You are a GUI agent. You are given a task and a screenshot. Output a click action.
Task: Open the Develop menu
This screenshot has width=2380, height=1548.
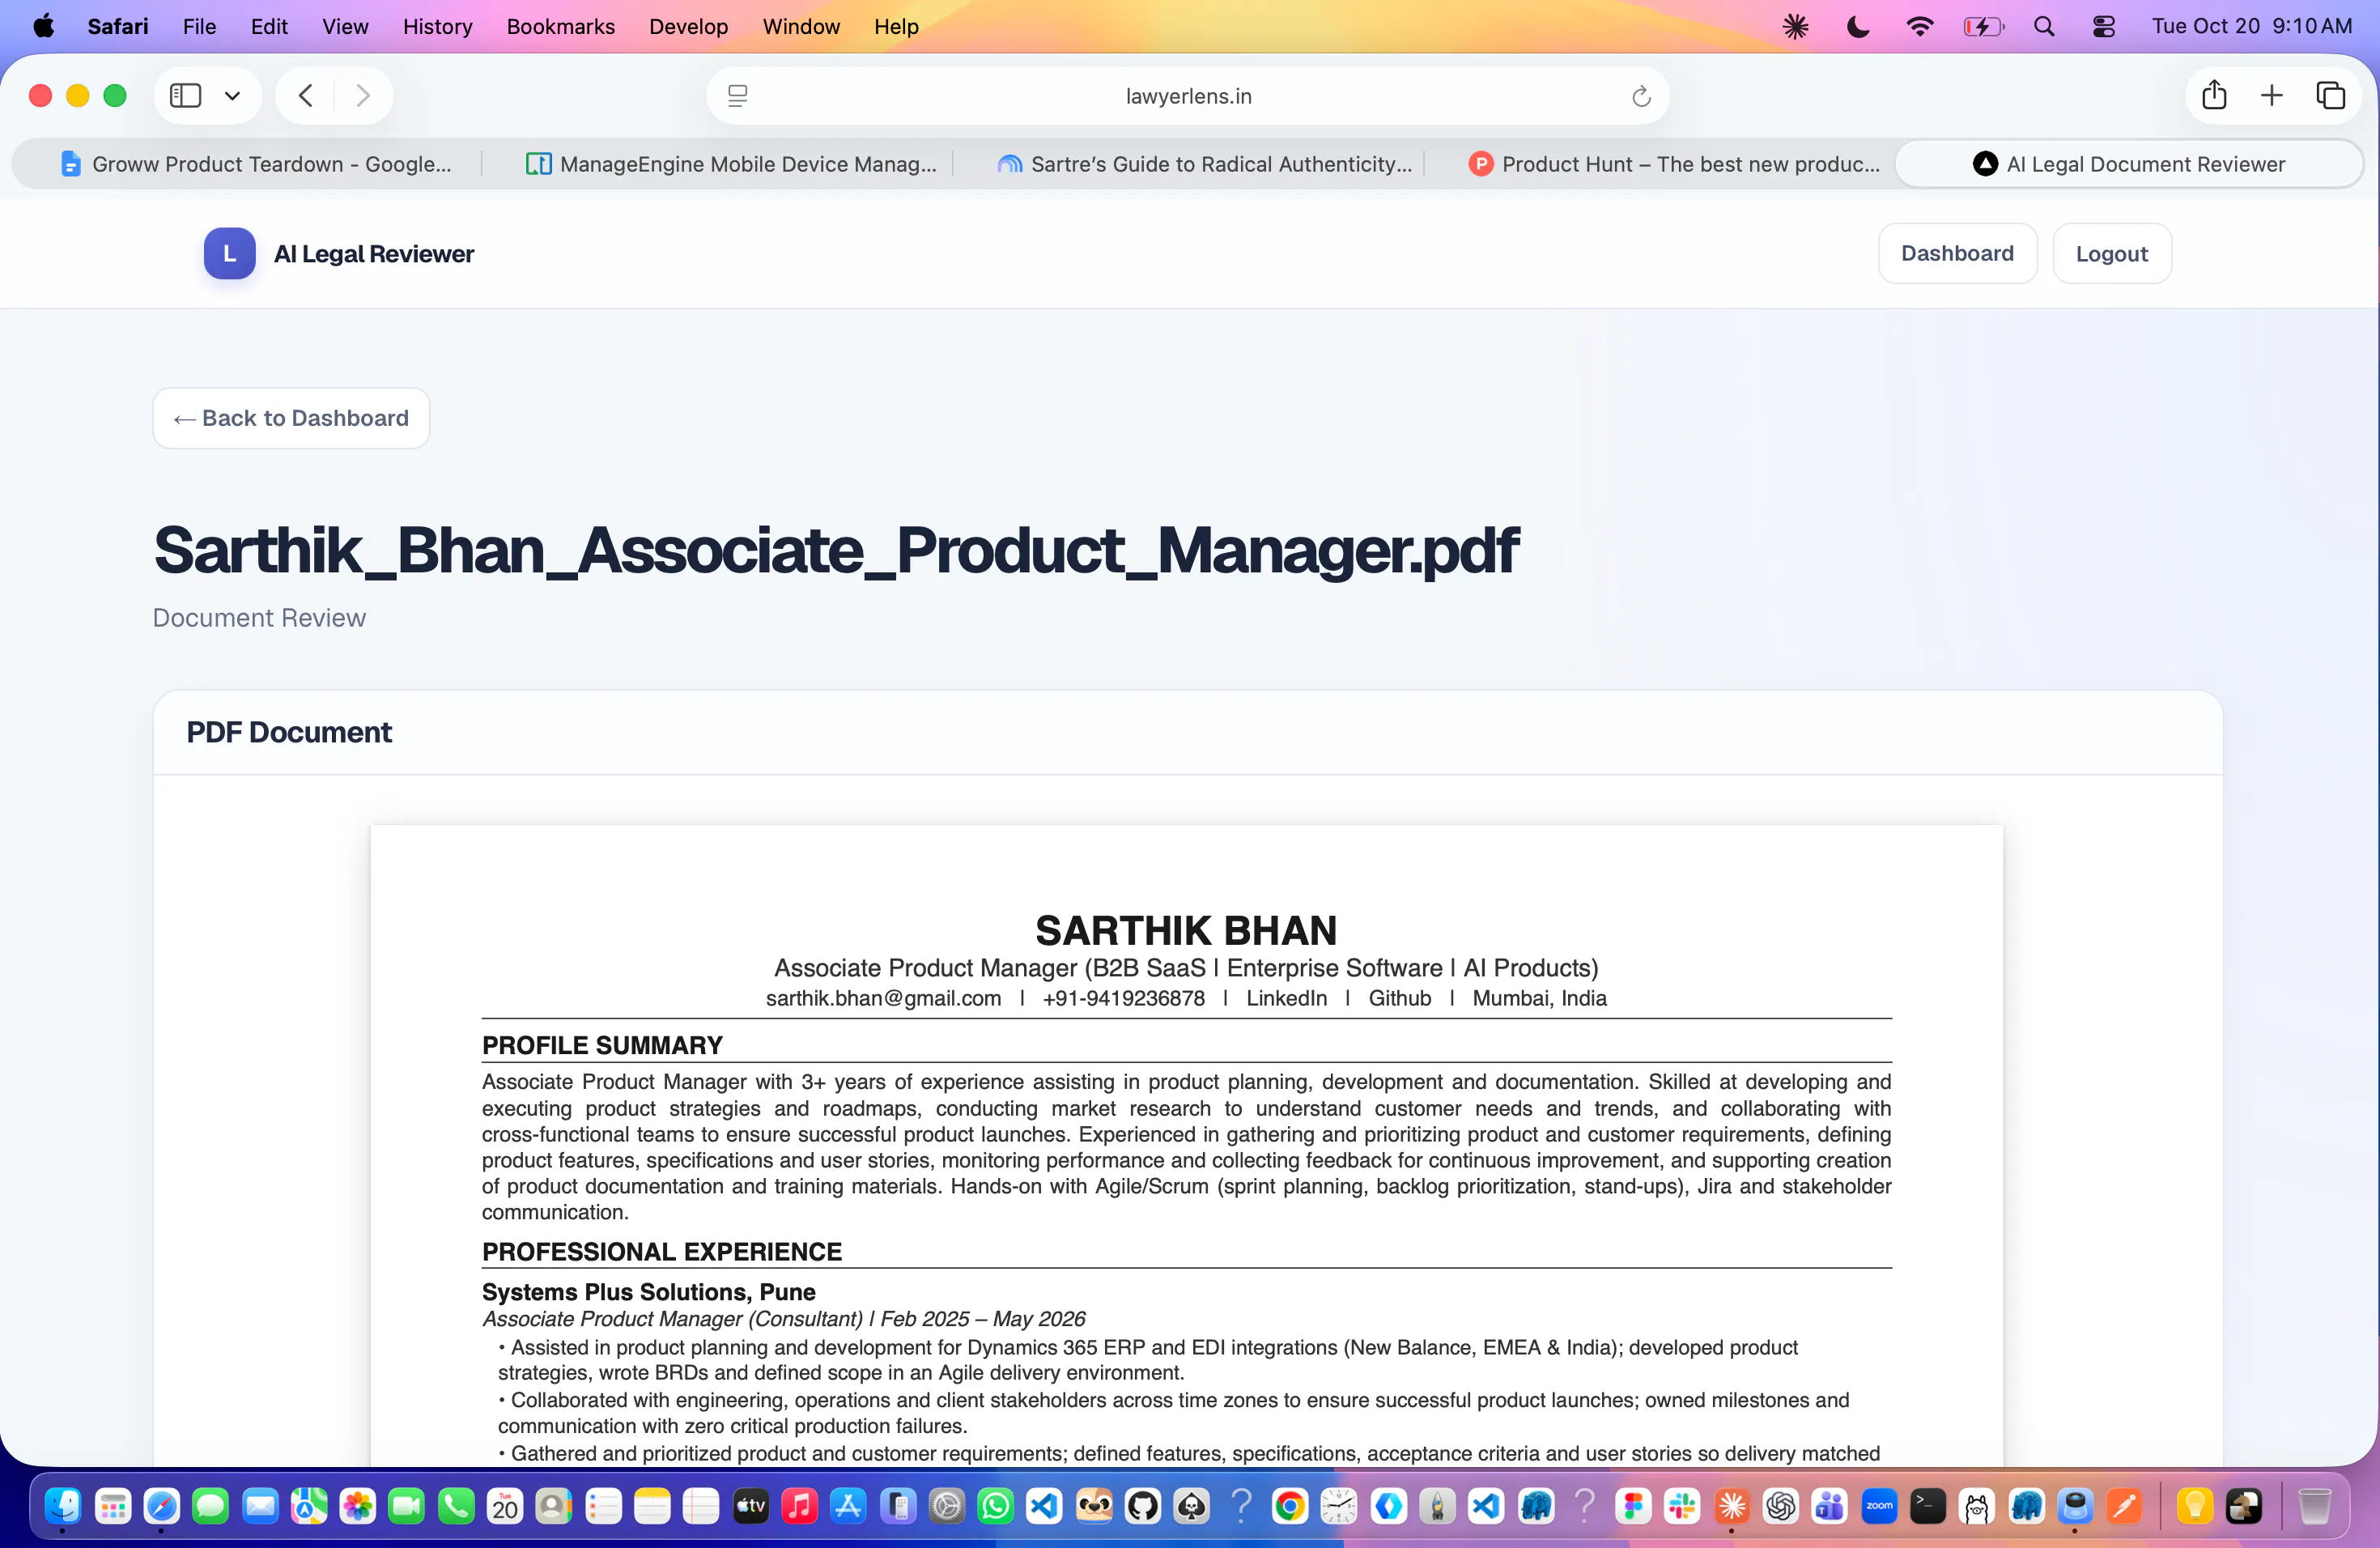[688, 26]
